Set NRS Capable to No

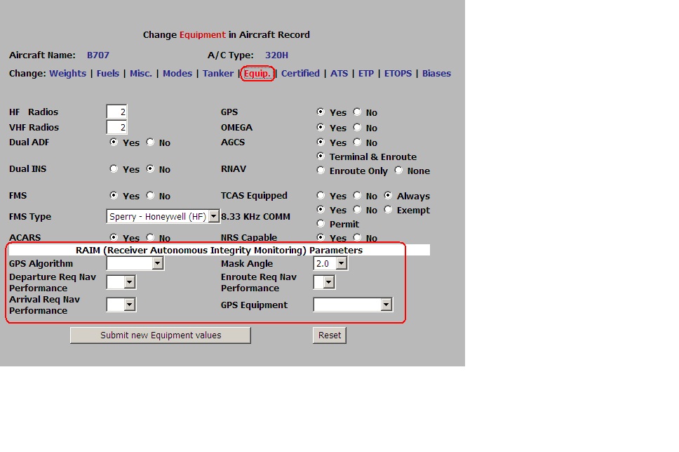point(358,238)
